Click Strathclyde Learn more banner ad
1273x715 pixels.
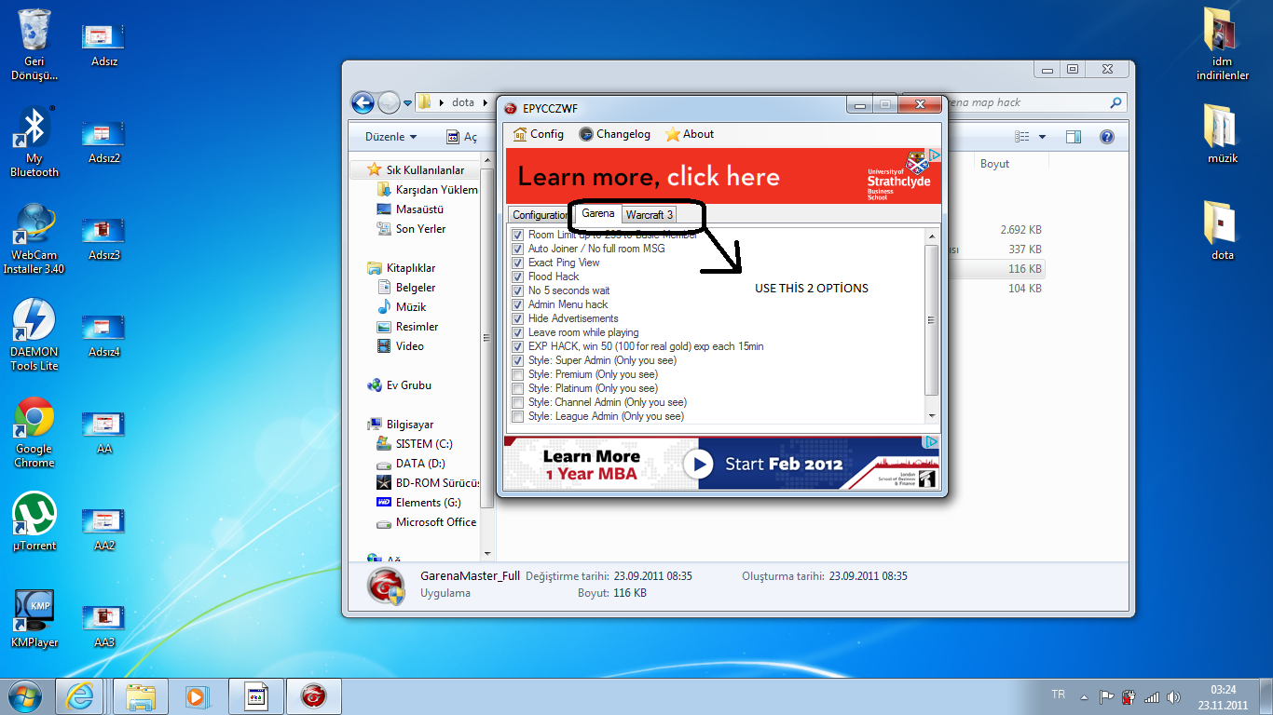(724, 176)
